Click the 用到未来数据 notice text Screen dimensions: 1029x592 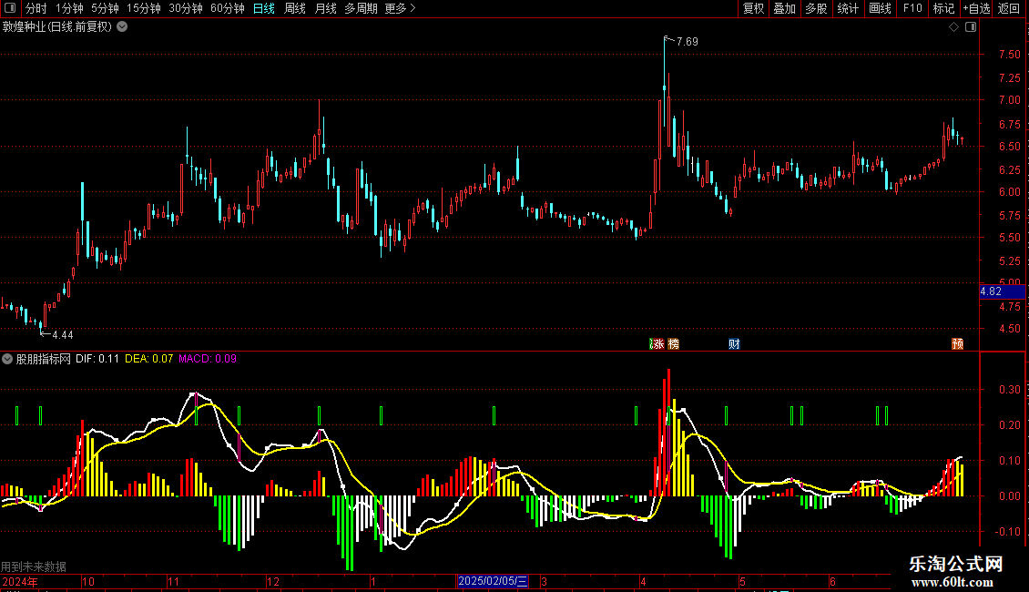coord(34,566)
